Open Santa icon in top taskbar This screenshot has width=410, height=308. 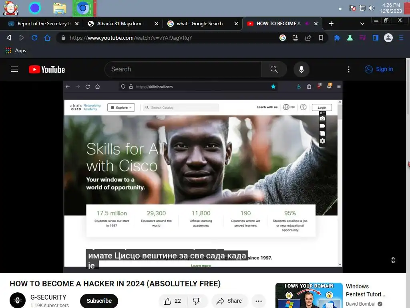click(x=11, y=8)
